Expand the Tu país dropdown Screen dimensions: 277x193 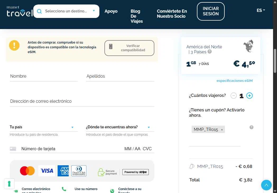click(44, 127)
